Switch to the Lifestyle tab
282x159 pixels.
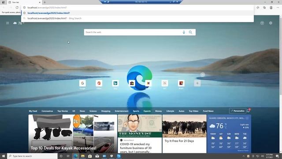click(170, 111)
